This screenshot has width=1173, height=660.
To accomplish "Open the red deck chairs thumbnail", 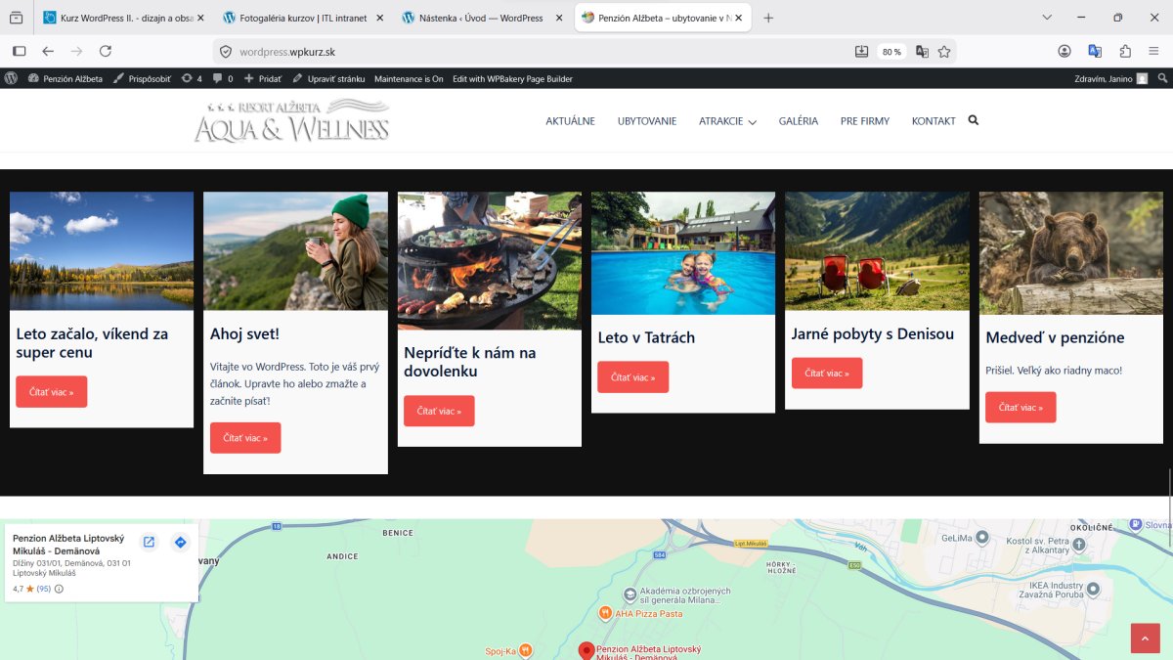I will coord(877,251).
